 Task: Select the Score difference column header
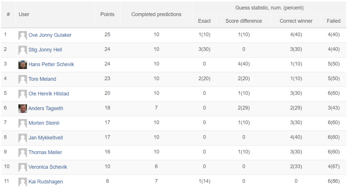pos(244,21)
